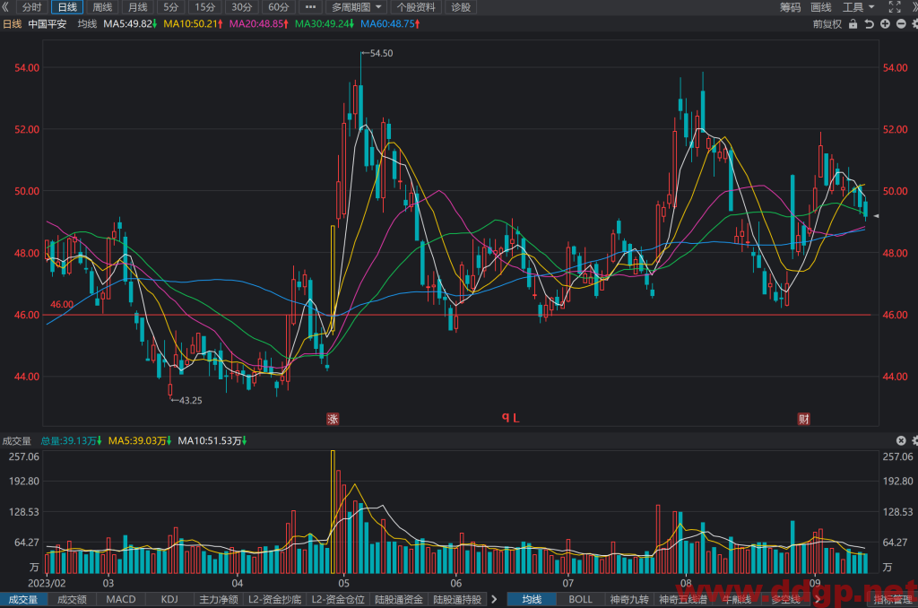Zoom out with the minus circle icon
918x608 pixels.
(901, 24)
